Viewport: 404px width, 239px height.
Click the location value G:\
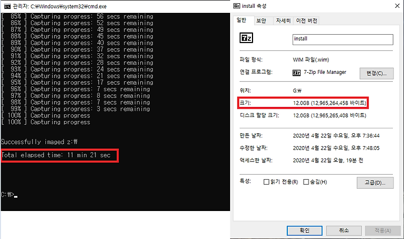297,91
